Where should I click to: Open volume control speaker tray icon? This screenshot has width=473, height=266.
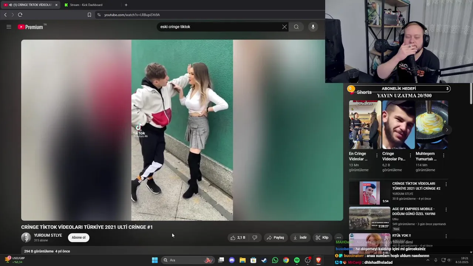pyautogui.click(x=450, y=260)
